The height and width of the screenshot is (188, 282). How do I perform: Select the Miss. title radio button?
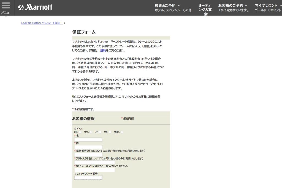point(122,132)
